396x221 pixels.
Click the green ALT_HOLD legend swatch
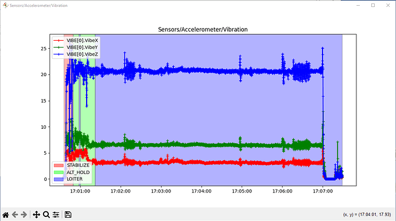pyautogui.click(x=59, y=172)
